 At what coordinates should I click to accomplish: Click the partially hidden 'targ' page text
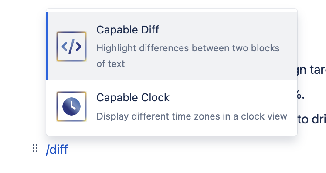click(x=312, y=70)
